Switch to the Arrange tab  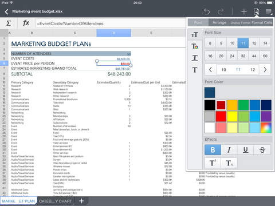click(x=219, y=22)
